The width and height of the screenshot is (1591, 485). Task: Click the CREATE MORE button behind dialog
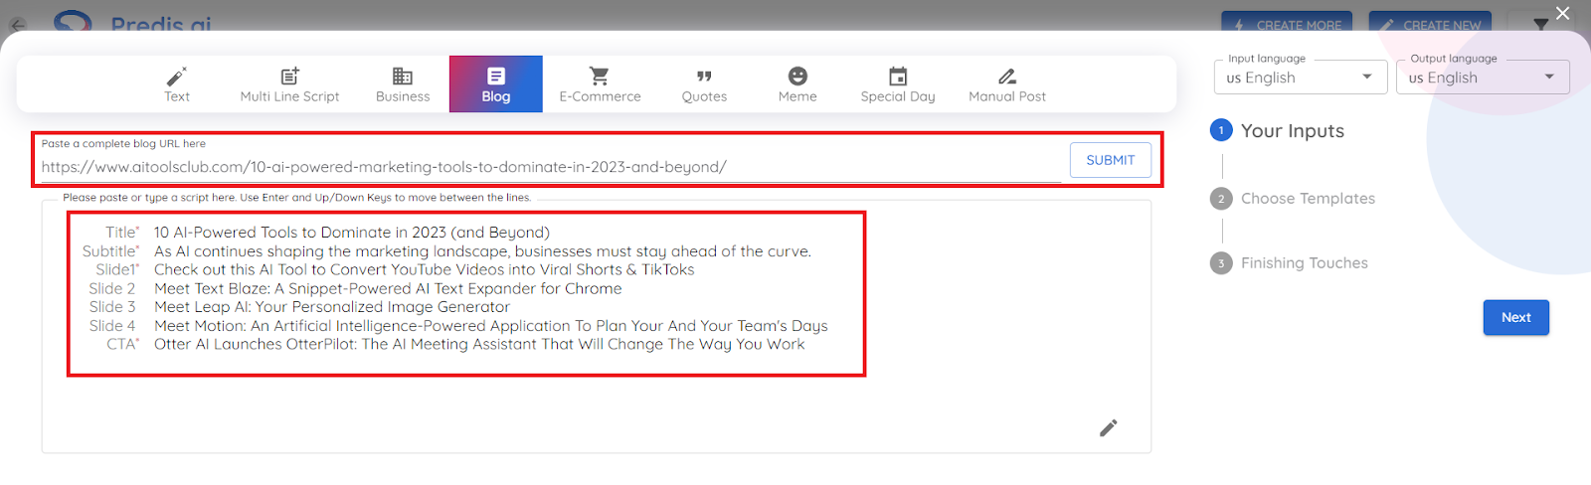click(1285, 24)
